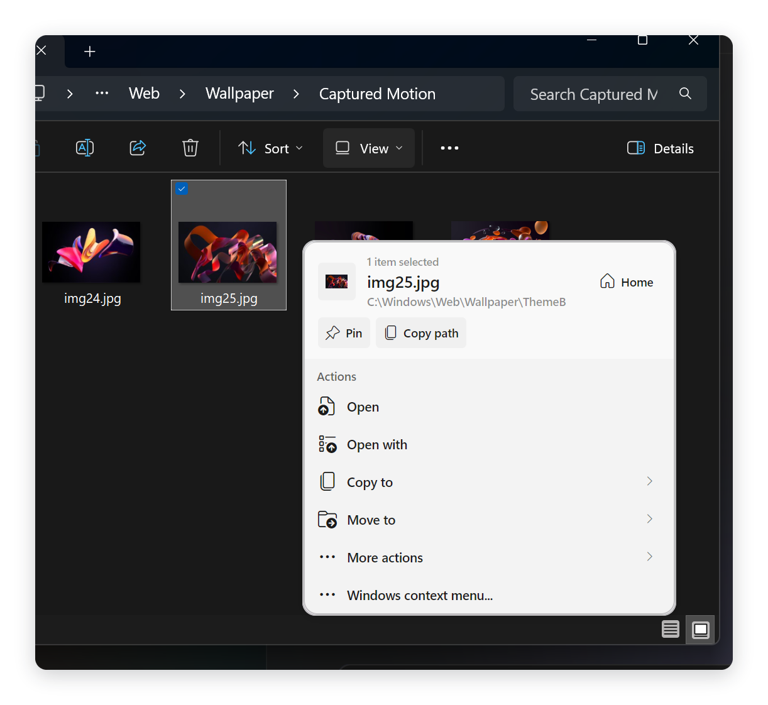Click the Open action file icon
Screen dimensions: 768x705
pyautogui.click(x=327, y=407)
